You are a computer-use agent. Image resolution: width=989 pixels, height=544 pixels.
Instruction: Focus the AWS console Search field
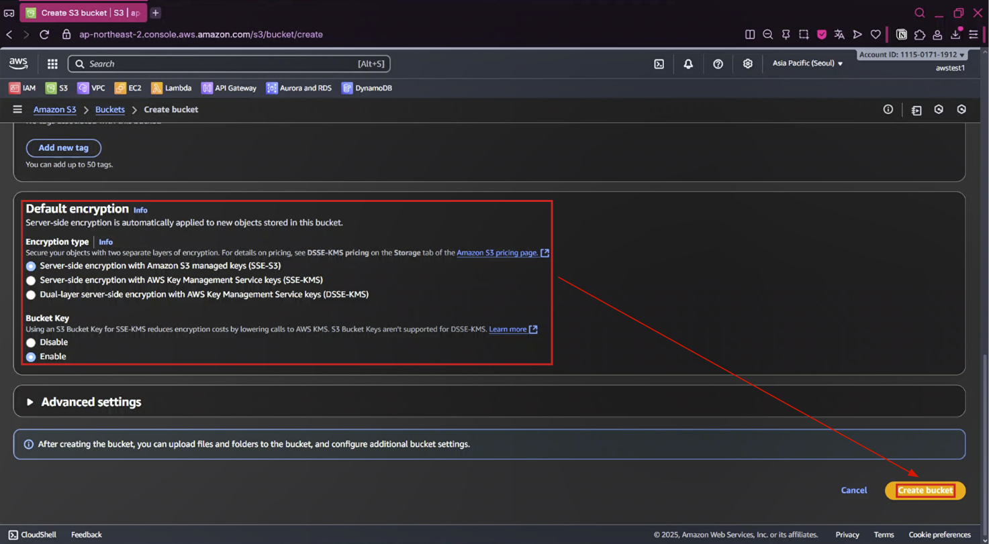[x=229, y=64]
